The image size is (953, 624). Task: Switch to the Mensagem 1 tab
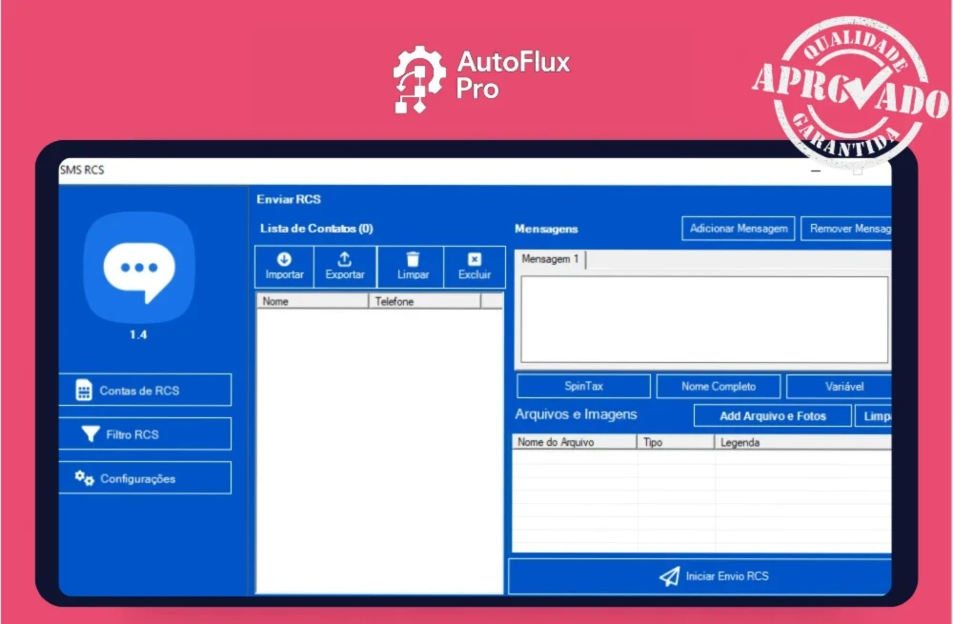[x=551, y=259]
